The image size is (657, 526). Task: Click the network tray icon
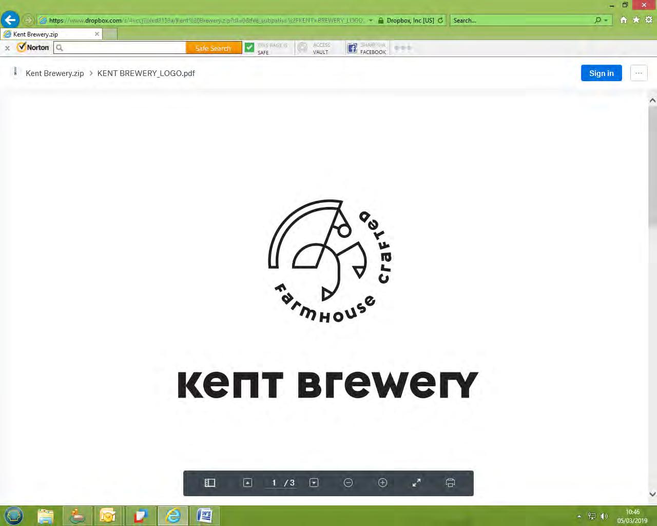(591, 516)
